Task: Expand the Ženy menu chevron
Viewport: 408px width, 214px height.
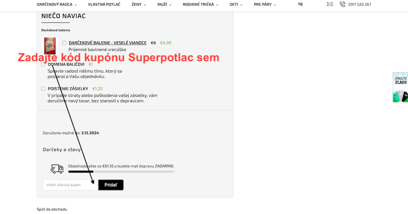Action: 145,5
